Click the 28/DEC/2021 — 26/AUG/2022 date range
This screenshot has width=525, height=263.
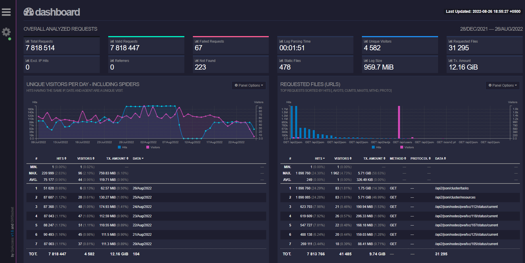click(x=491, y=29)
